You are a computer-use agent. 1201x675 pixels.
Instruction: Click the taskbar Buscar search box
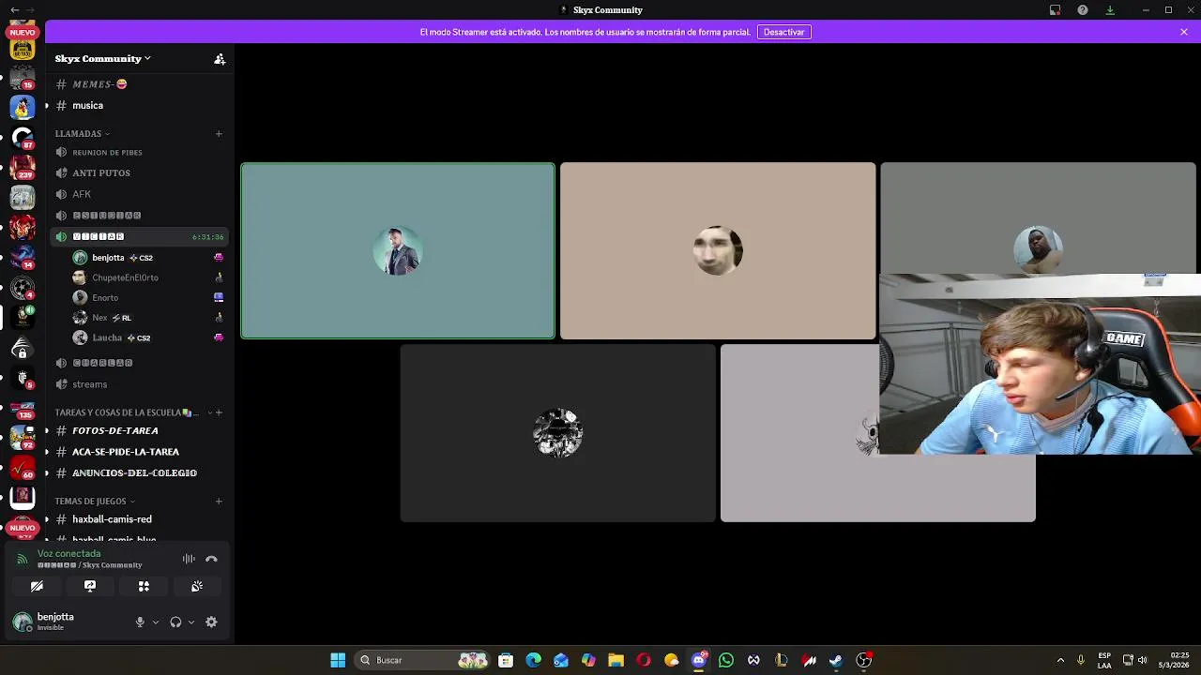424,660
